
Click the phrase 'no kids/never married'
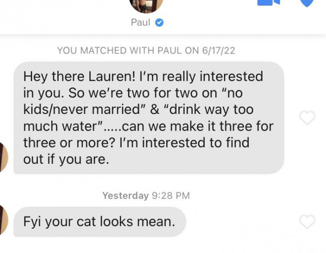(133, 101)
